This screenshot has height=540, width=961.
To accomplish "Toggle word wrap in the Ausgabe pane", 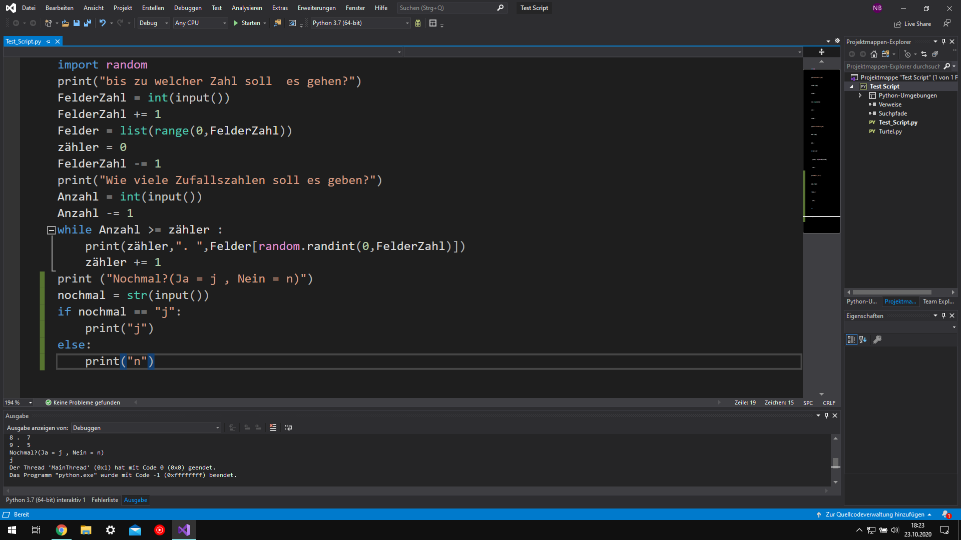I will pyautogui.click(x=288, y=427).
